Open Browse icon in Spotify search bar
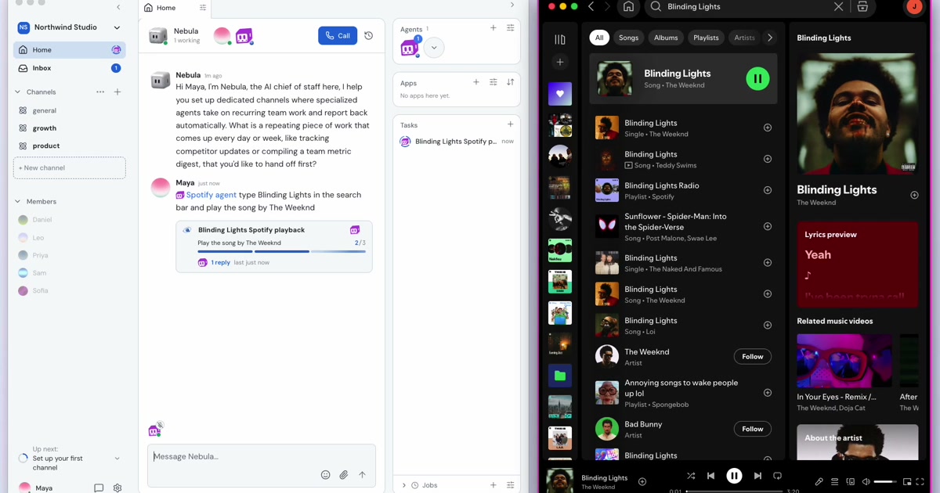The width and height of the screenshot is (940, 493). (862, 6)
